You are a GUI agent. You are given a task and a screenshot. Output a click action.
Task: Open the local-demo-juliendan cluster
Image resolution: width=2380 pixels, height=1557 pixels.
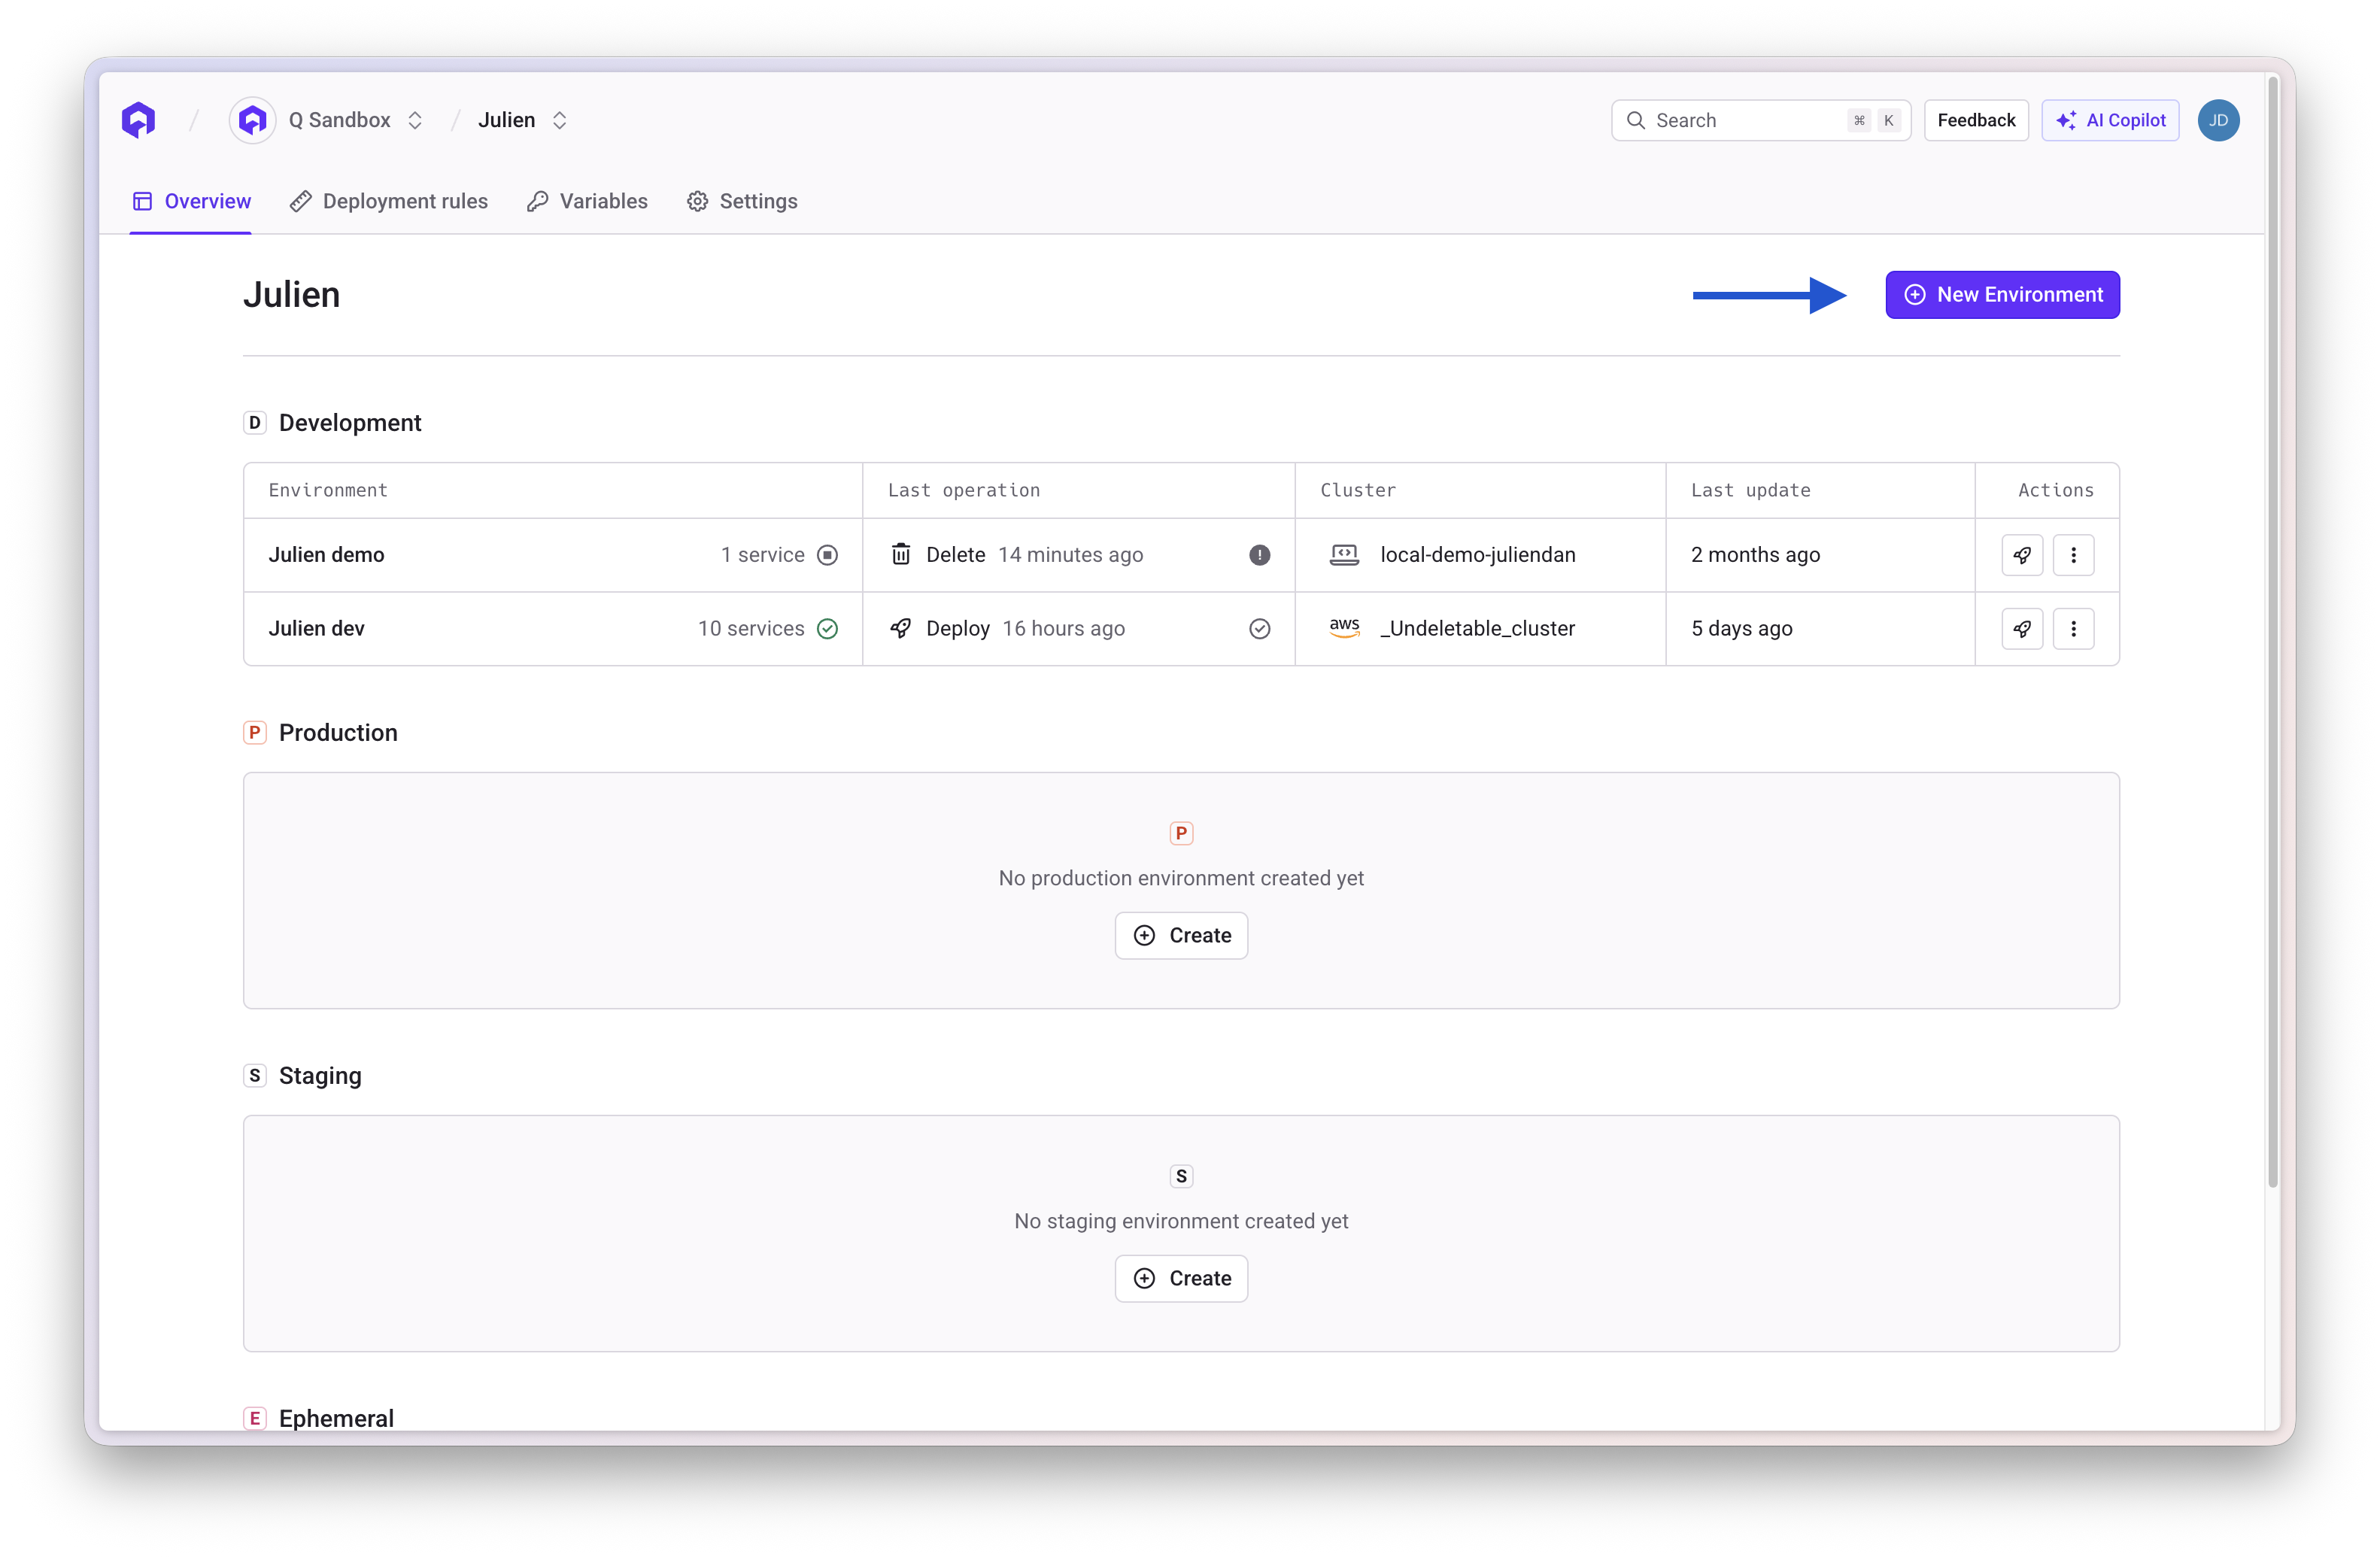click(1477, 555)
